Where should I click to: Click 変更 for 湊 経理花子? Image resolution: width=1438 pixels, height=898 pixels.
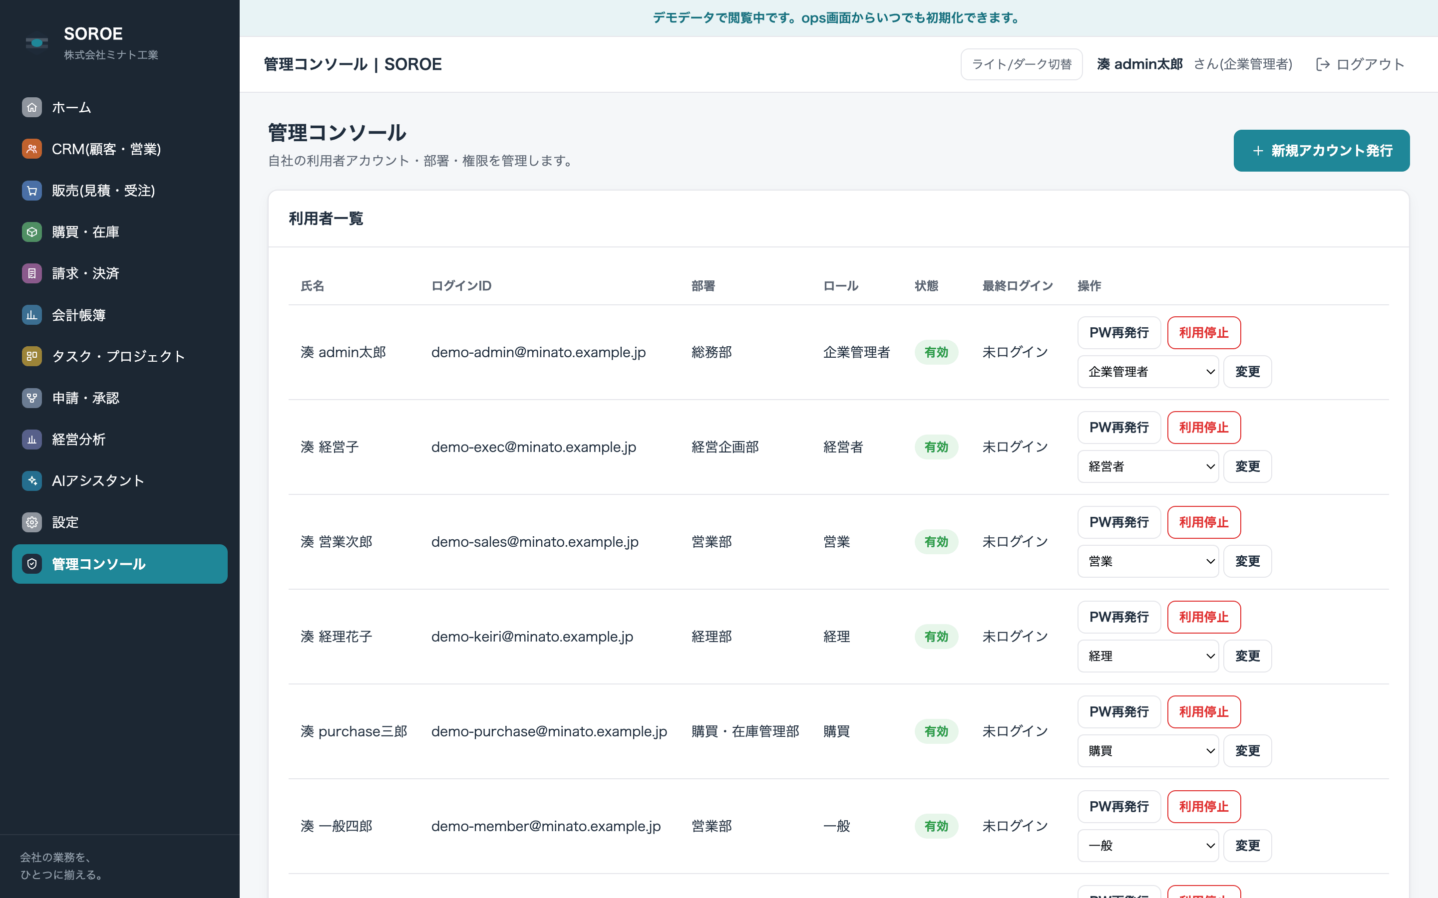coord(1247,656)
